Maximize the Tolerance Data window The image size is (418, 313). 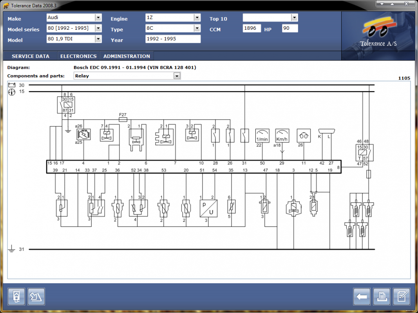(393, 4)
